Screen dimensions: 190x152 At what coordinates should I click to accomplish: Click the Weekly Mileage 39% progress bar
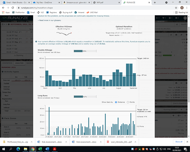pyautogui.click(x=85, y=51)
